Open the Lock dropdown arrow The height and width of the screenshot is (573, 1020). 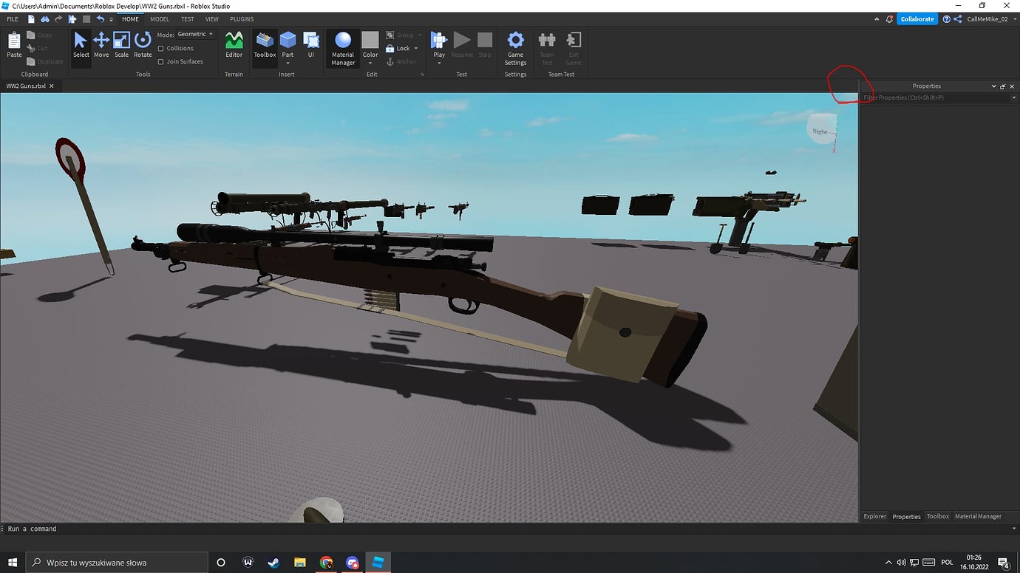(x=416, y=49)
